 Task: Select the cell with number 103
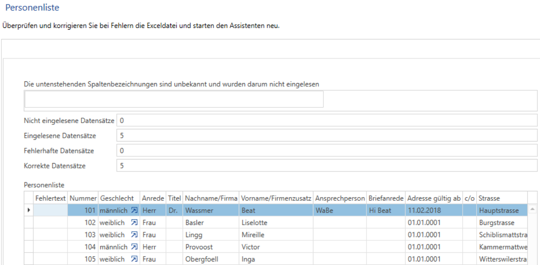point(83,235)
